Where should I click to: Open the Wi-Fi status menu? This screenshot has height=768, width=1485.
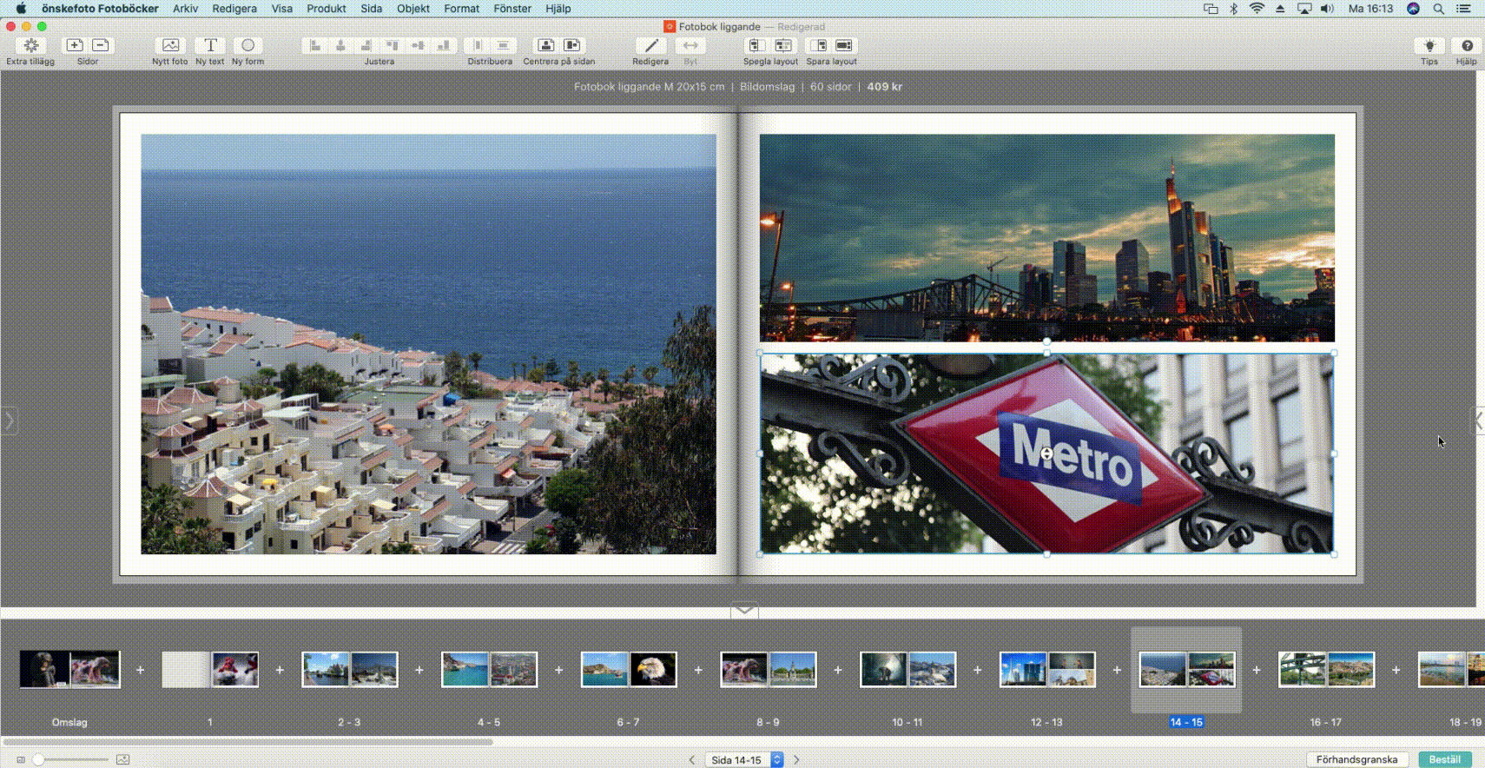tap(1257, 9)
